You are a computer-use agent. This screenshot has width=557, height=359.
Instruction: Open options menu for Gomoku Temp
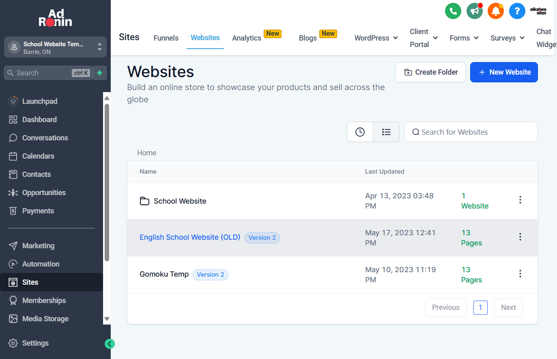[520, 274]
